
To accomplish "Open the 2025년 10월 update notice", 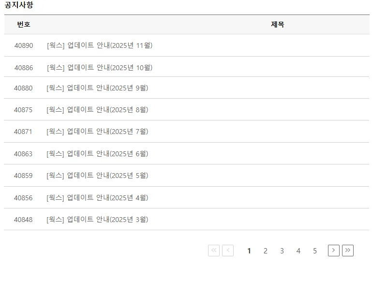I will [x=100, y=68].
